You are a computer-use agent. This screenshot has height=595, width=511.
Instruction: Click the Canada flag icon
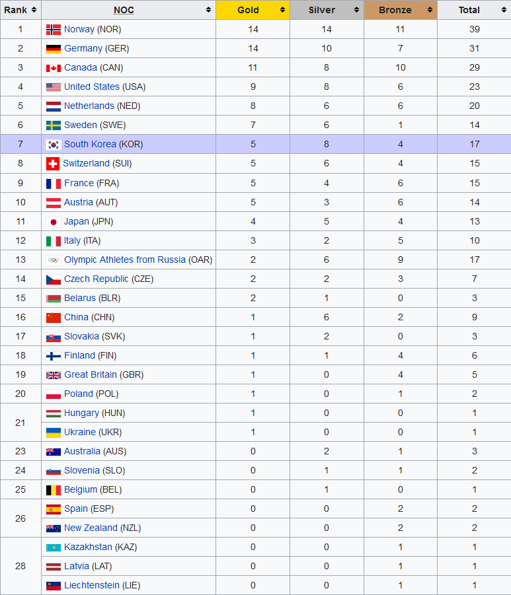pos(53,68)
